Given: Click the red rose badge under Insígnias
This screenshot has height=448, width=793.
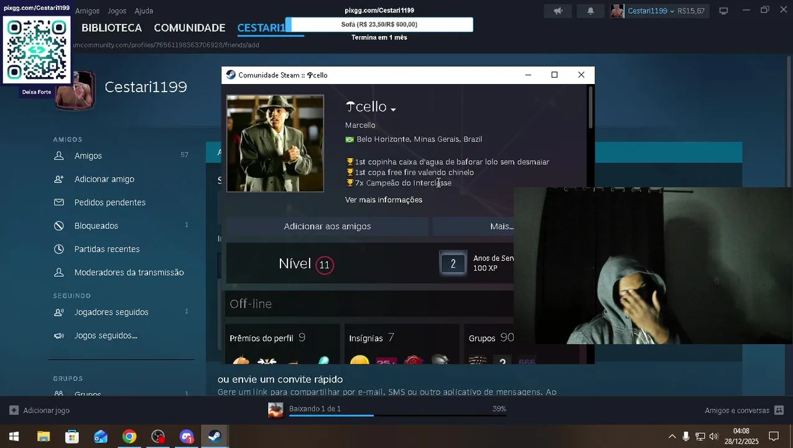Looking at the screenshot, I should tap(414, 360).
